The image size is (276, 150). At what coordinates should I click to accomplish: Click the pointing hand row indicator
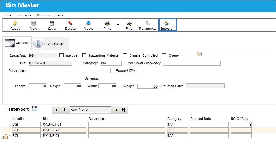click(6, 137)
